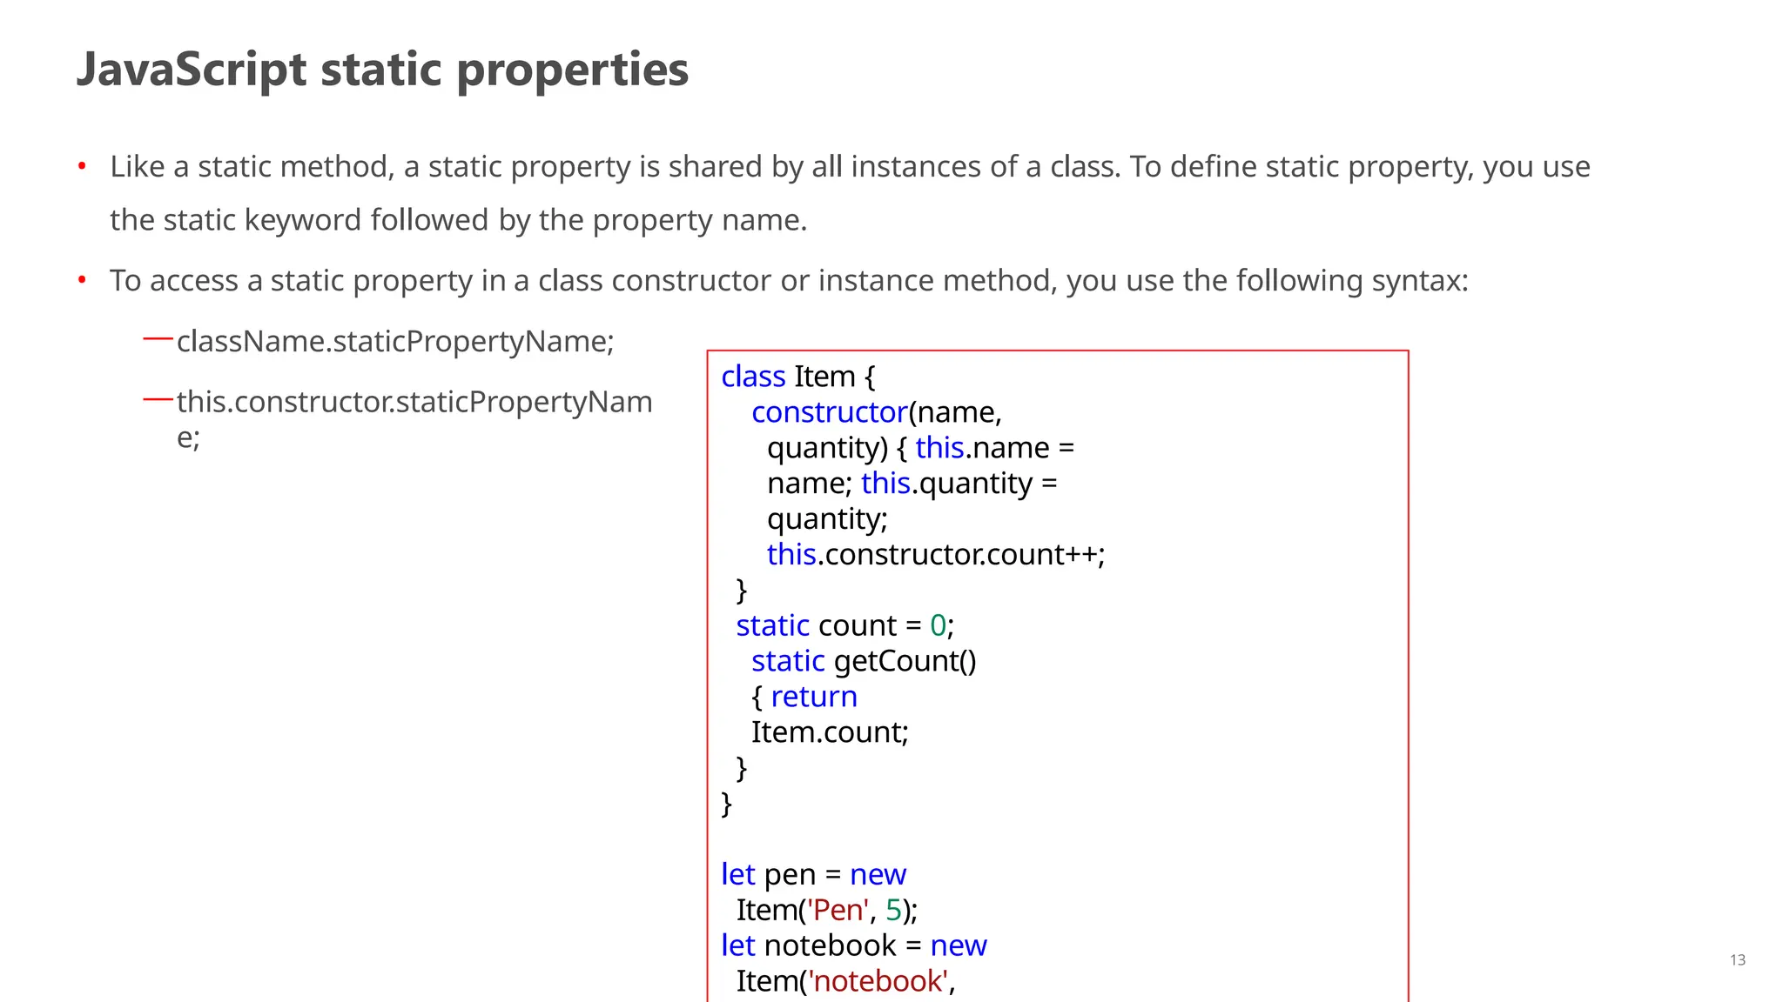Click the 'static getCount()' code line
The height and width of the screenshot is (1002, 1783).
tap(863, 661)
